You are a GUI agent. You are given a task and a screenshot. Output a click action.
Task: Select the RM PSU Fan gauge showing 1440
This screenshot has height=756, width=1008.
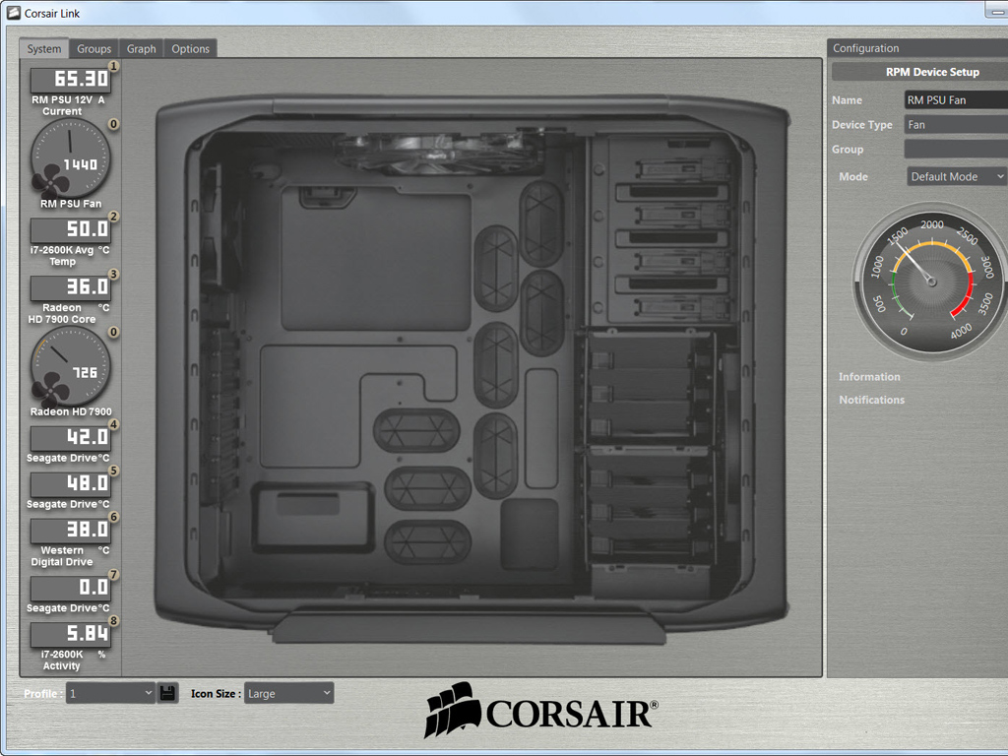coord(71,158)
